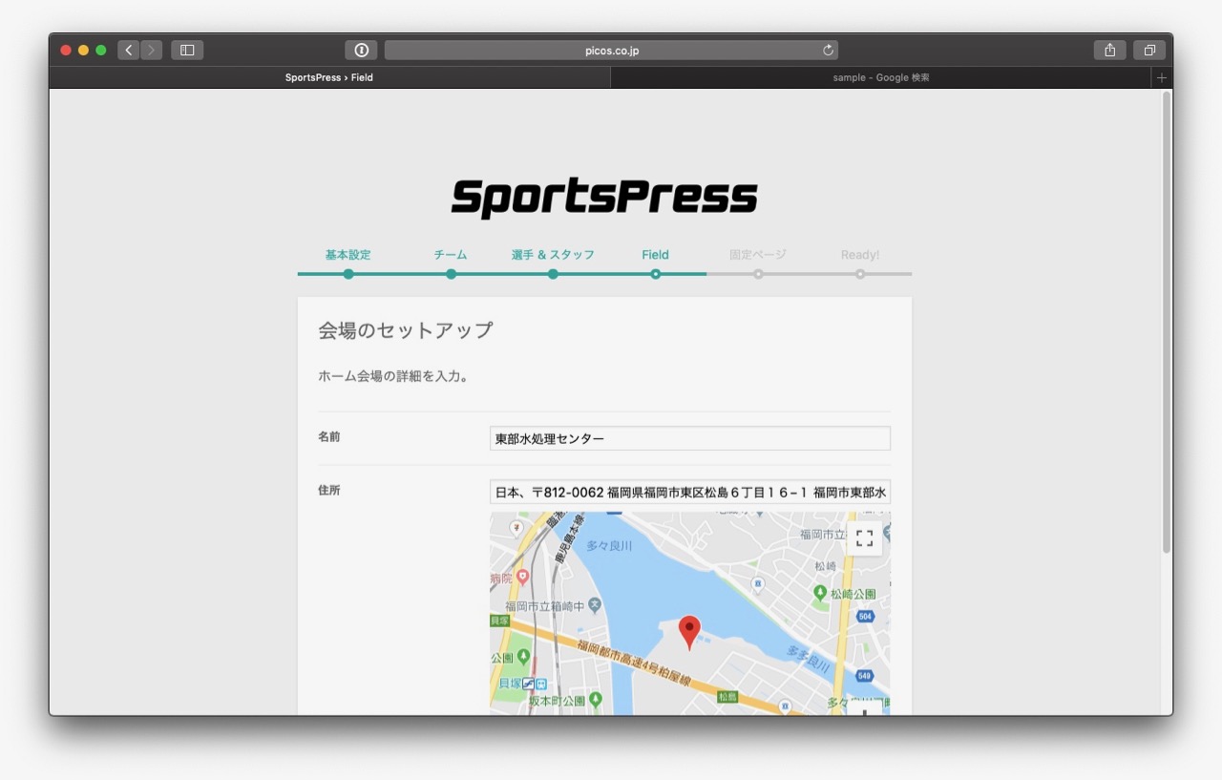The width and height of the screenshot is (1222, 780).
Task: Click the red location pin on map
Action: 689,633
